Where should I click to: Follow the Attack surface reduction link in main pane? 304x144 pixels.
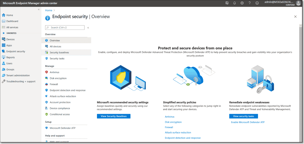pos(178,133)
